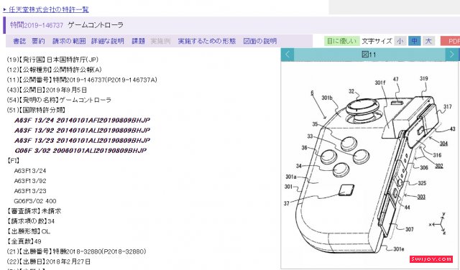460x270 pixels.
Task: Select the 図11 figure title bar
Action: click(x=369, y=55)
